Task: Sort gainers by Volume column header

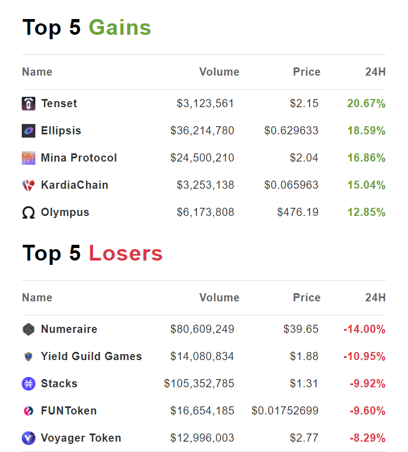Action: [219, 72]
